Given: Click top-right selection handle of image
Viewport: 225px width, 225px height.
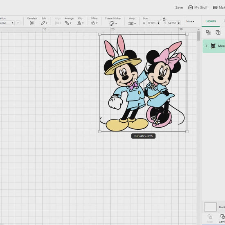Looking at the screenshot, I should [x=187, y=34].
